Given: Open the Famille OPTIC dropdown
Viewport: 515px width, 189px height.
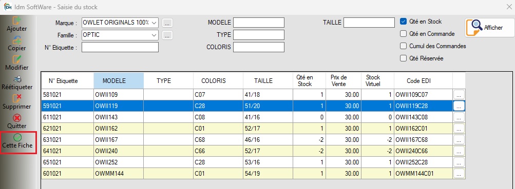Looking at the screenshot, I should coord(154,35).
